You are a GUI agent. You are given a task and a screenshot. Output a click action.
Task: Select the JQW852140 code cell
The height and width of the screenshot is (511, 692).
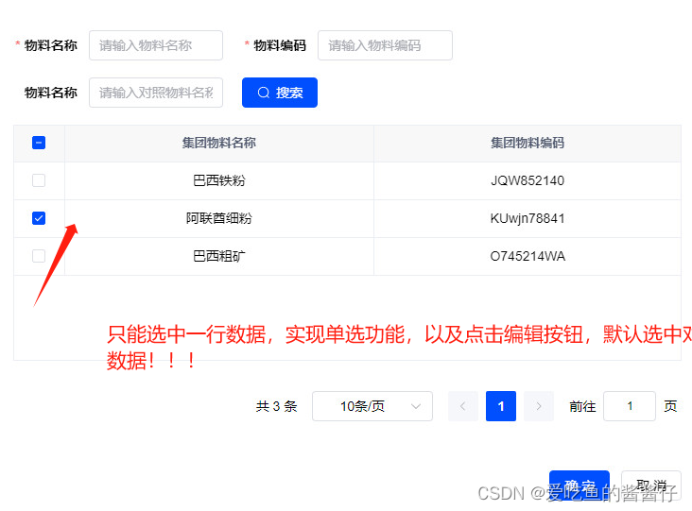point(528,180)
